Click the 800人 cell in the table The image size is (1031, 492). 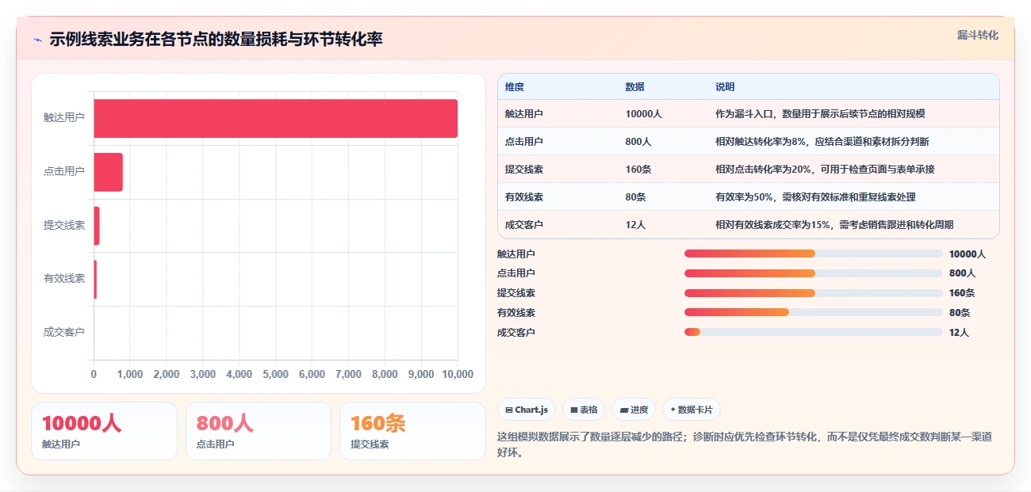(638, 142)
